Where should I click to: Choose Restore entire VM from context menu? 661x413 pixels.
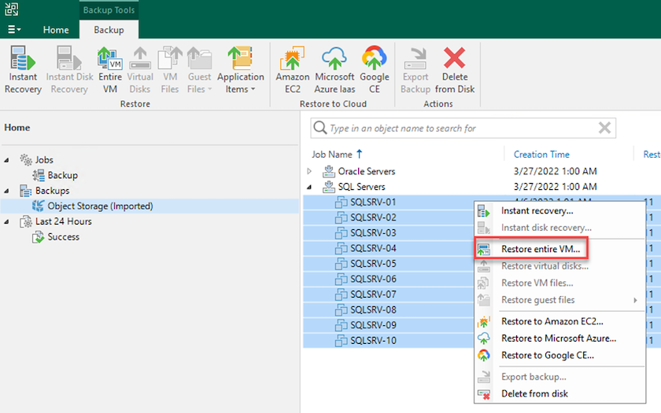tap(540, 249)
